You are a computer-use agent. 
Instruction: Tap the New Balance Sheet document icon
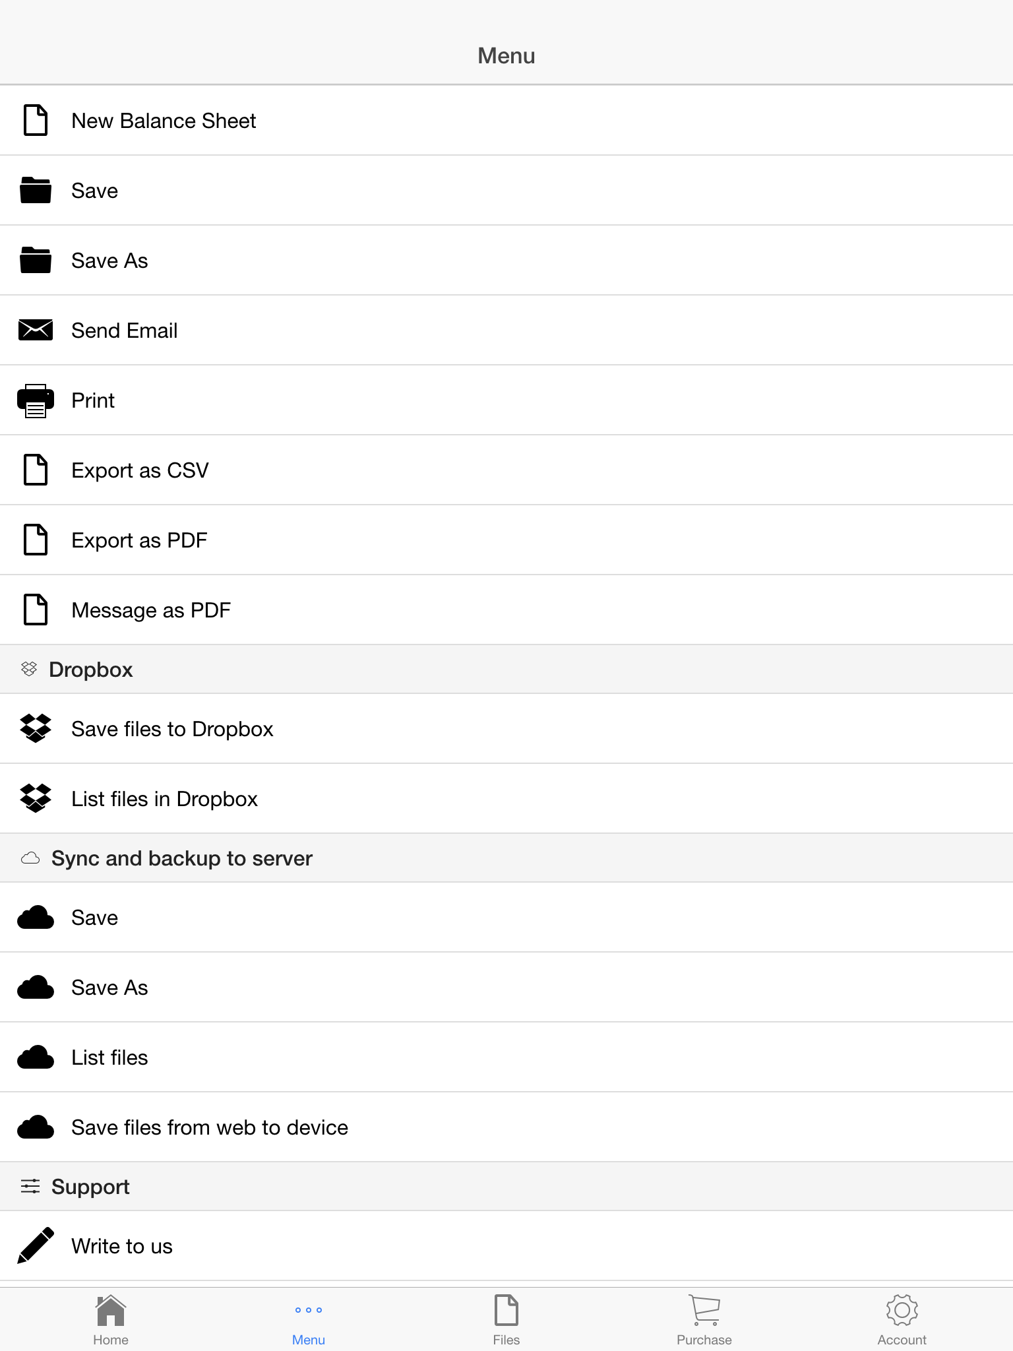36,120
